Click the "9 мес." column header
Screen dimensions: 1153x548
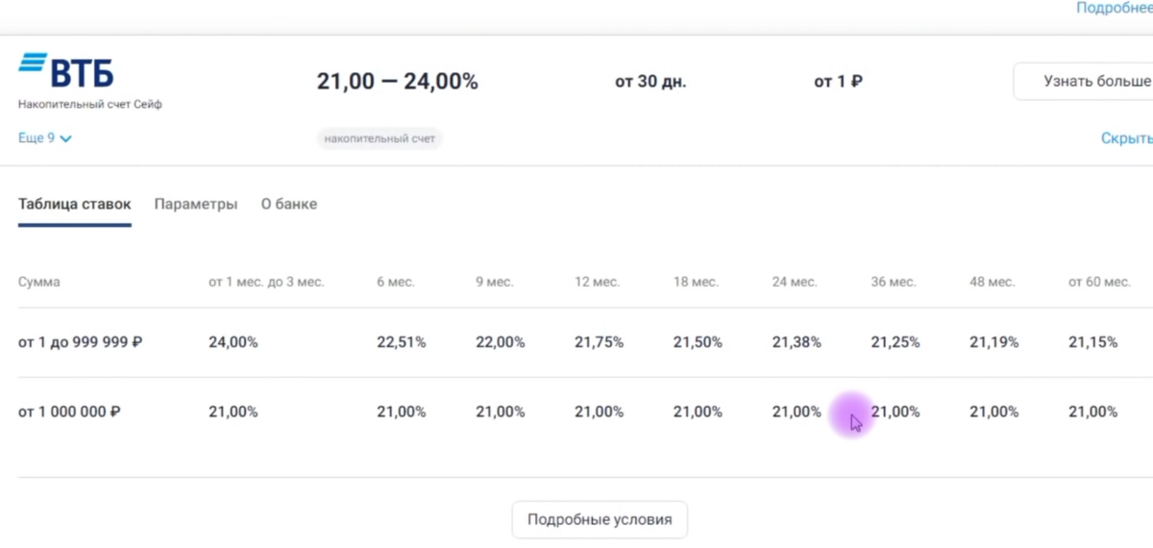(x=494, y=282)
